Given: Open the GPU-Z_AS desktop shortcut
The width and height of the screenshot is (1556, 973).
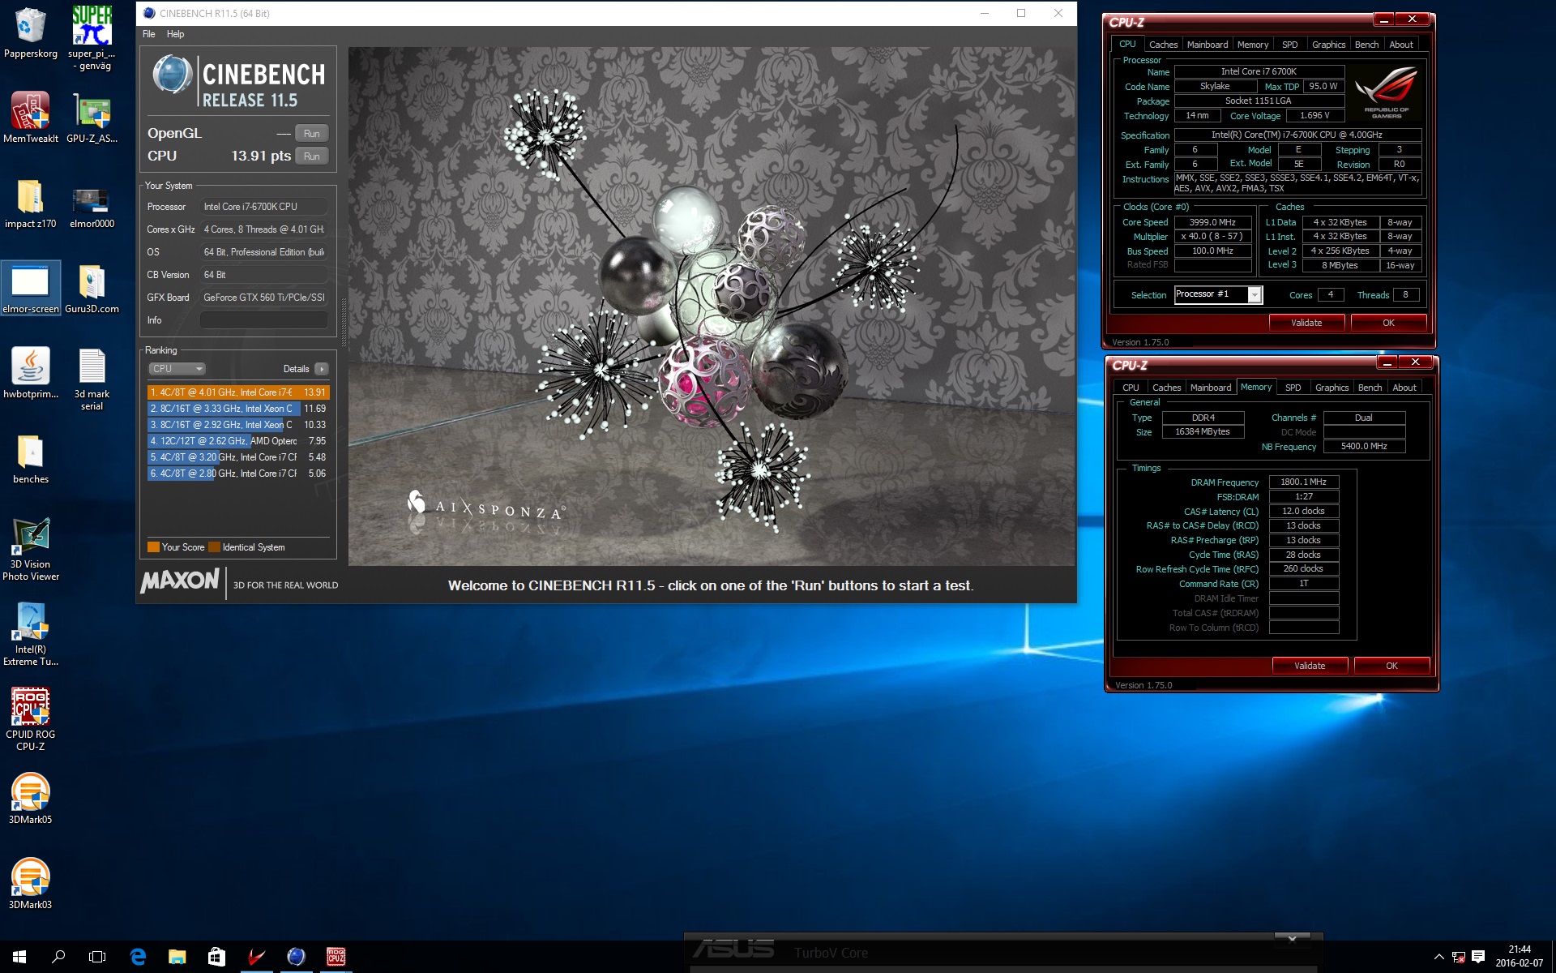Looking at the screenshot, I should click(x=92, y=118).
